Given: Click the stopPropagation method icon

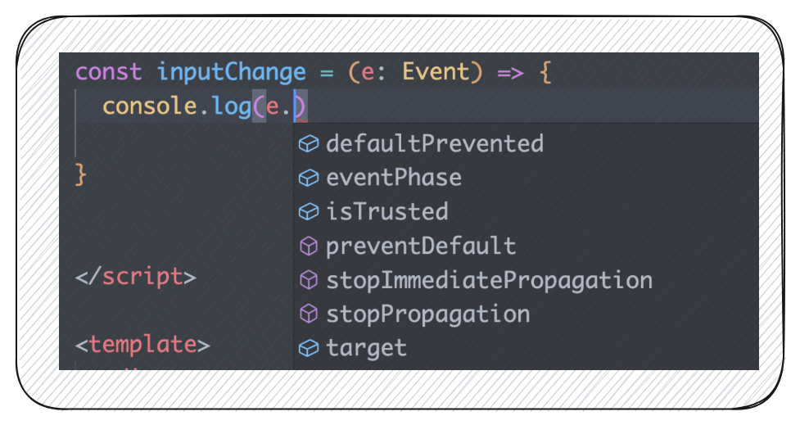Looking at the screenshot, I should [308, 314].
